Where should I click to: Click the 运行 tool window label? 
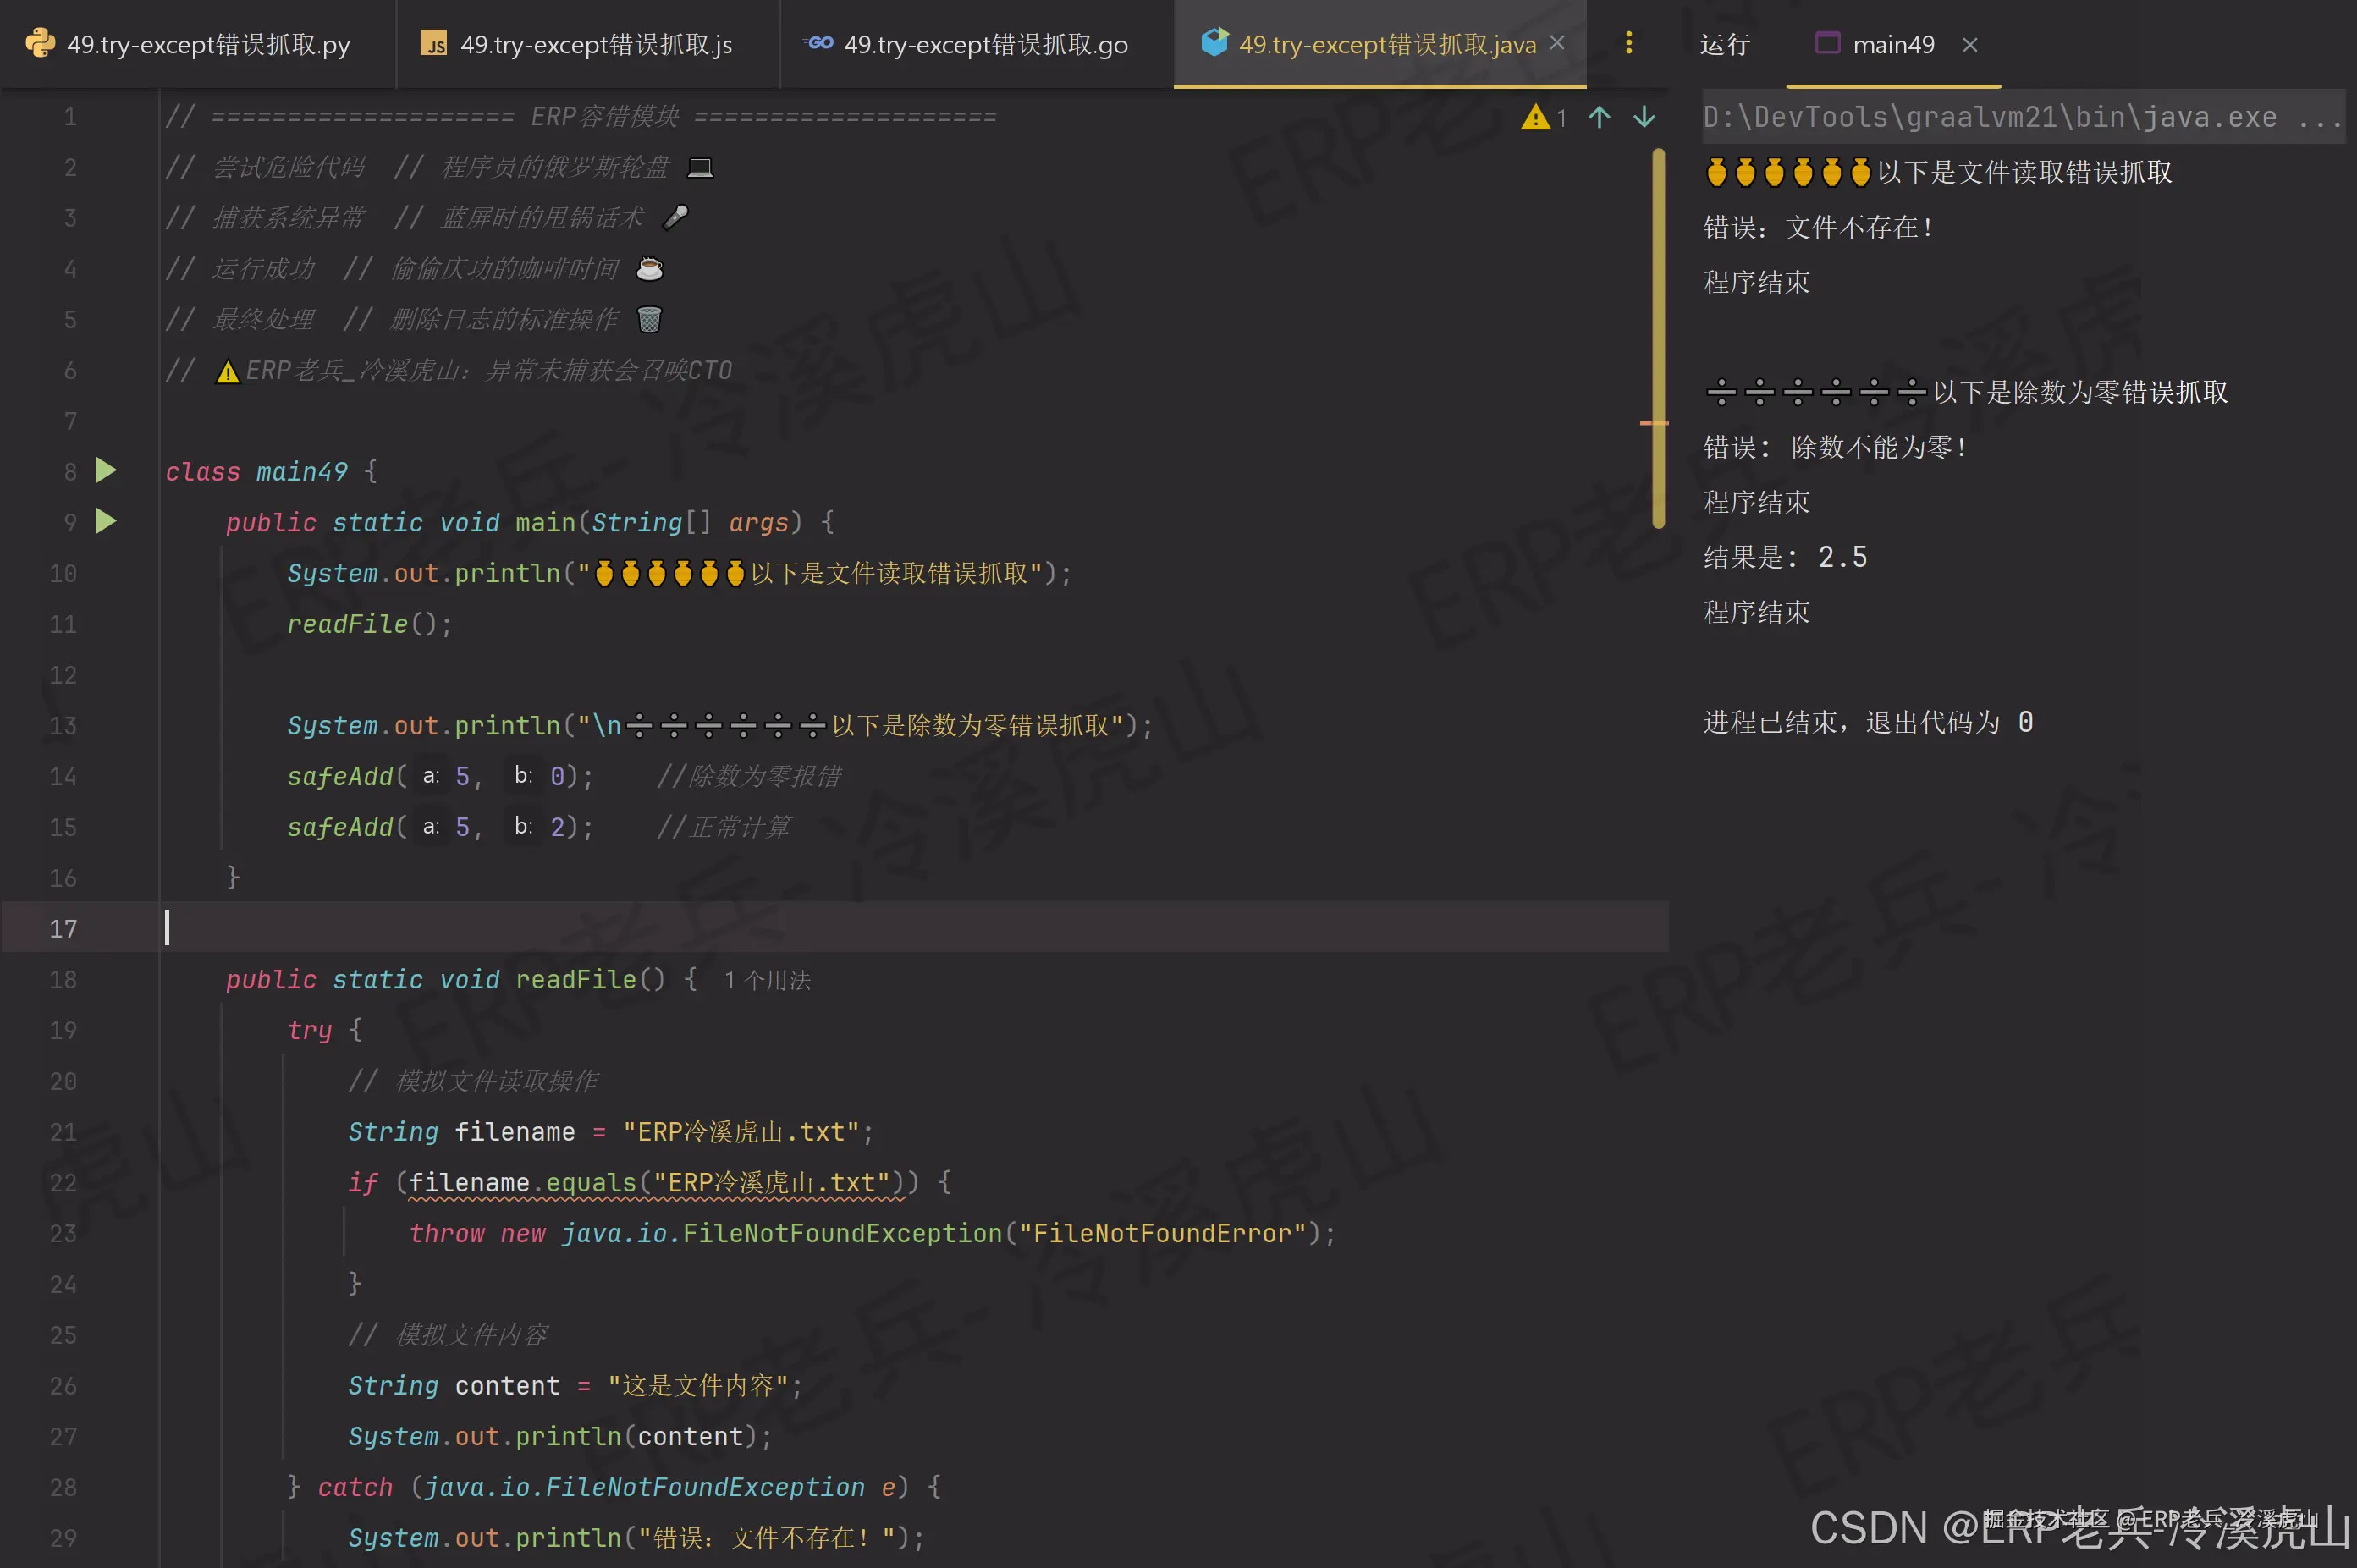[x=1725, y=45]
